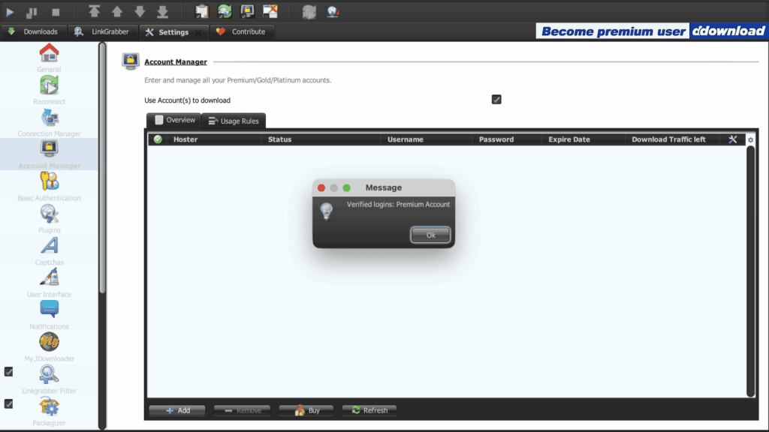Image resolution: width=769 pixels, height=432 pixels.
Task: Switch to the Downloads tab
Action: tap(33, 31)
